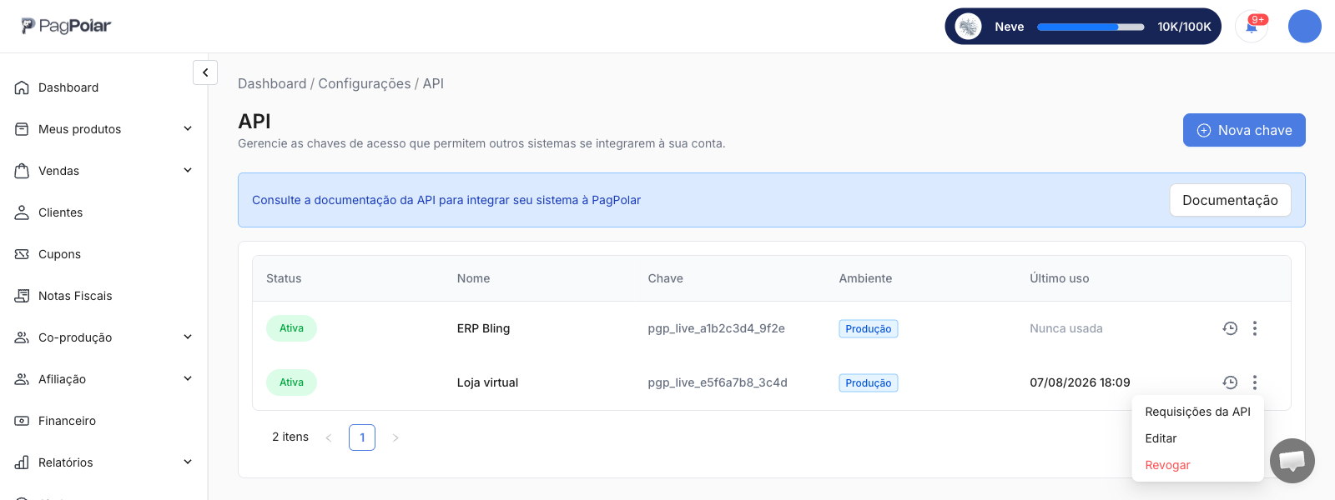1335x500 pixels.
Task: Create a key with Nova chave button
Action: [1244, 130]
